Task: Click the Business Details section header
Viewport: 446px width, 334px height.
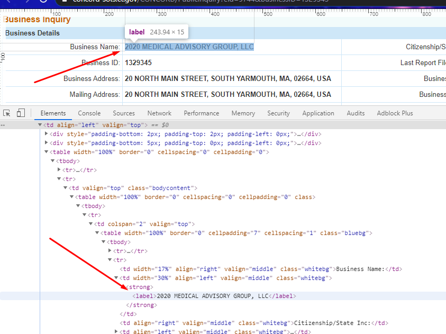Action: (x=32, y=33)
